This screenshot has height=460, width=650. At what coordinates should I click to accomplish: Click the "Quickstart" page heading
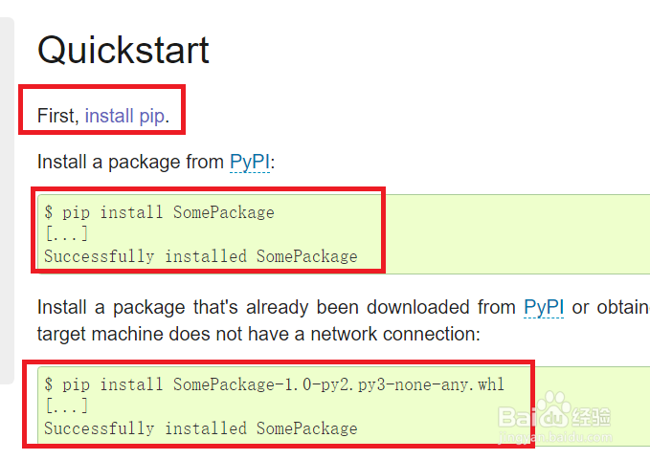tap(123, 51)
